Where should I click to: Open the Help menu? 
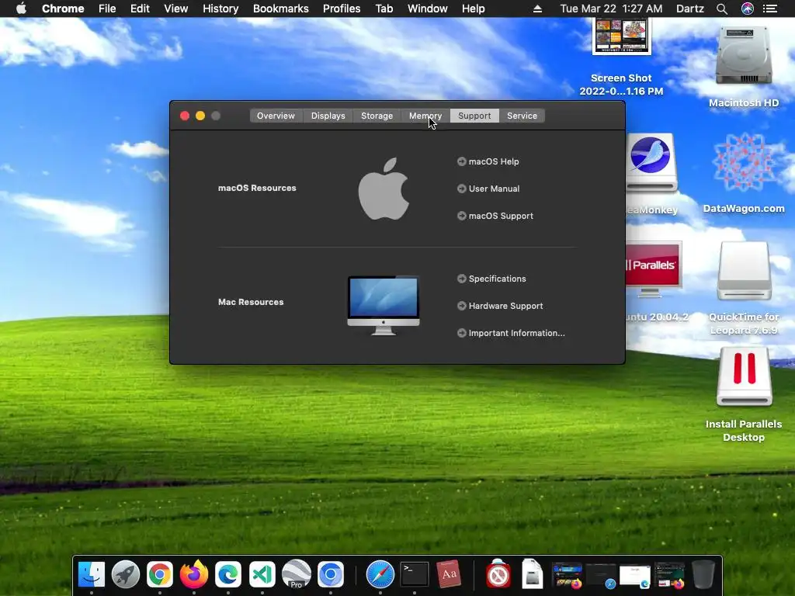473,9
